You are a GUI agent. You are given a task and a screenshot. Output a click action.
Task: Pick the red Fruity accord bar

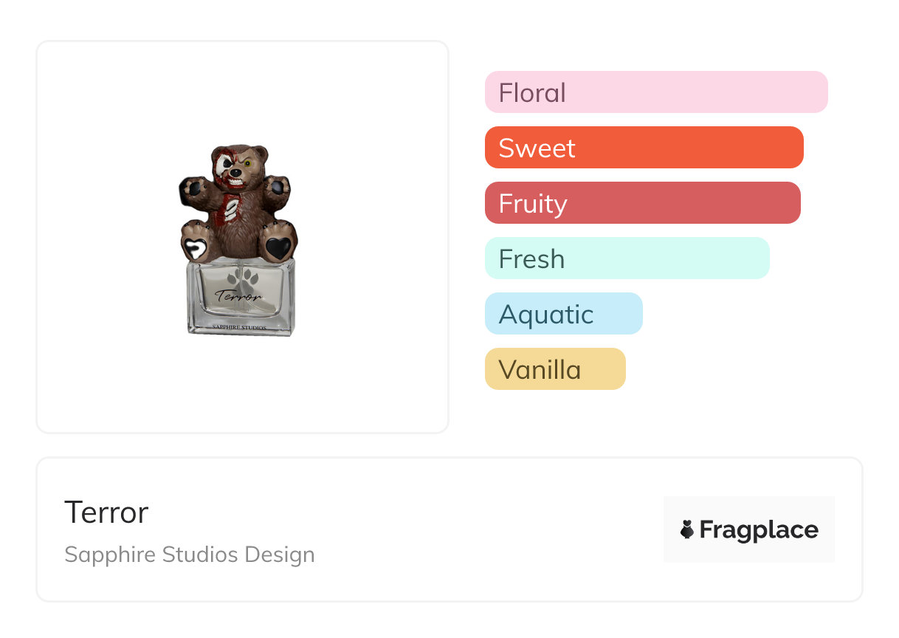point(642,203)
